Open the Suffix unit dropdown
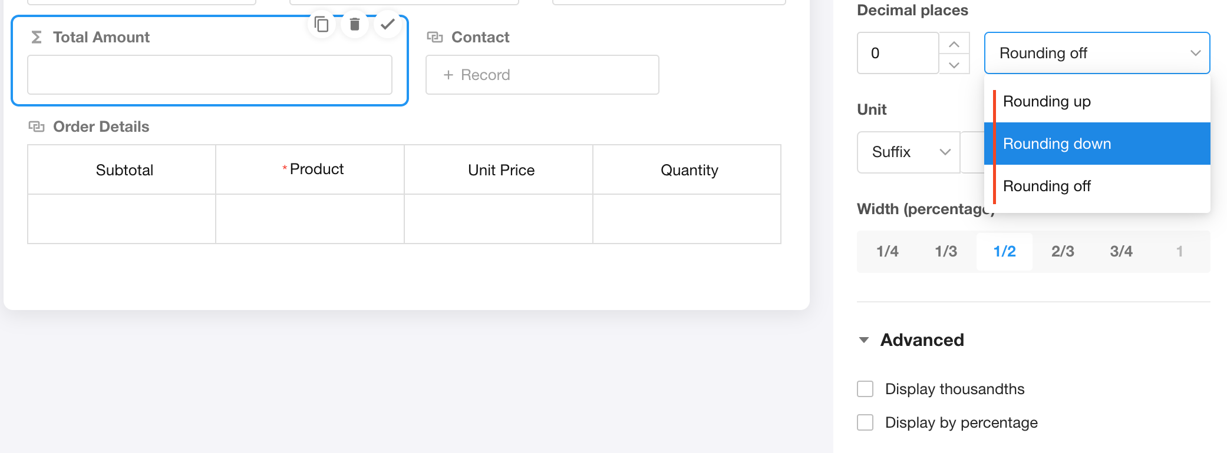The image size is (1227, 453). pyautogui.click(x=909, y=152)
